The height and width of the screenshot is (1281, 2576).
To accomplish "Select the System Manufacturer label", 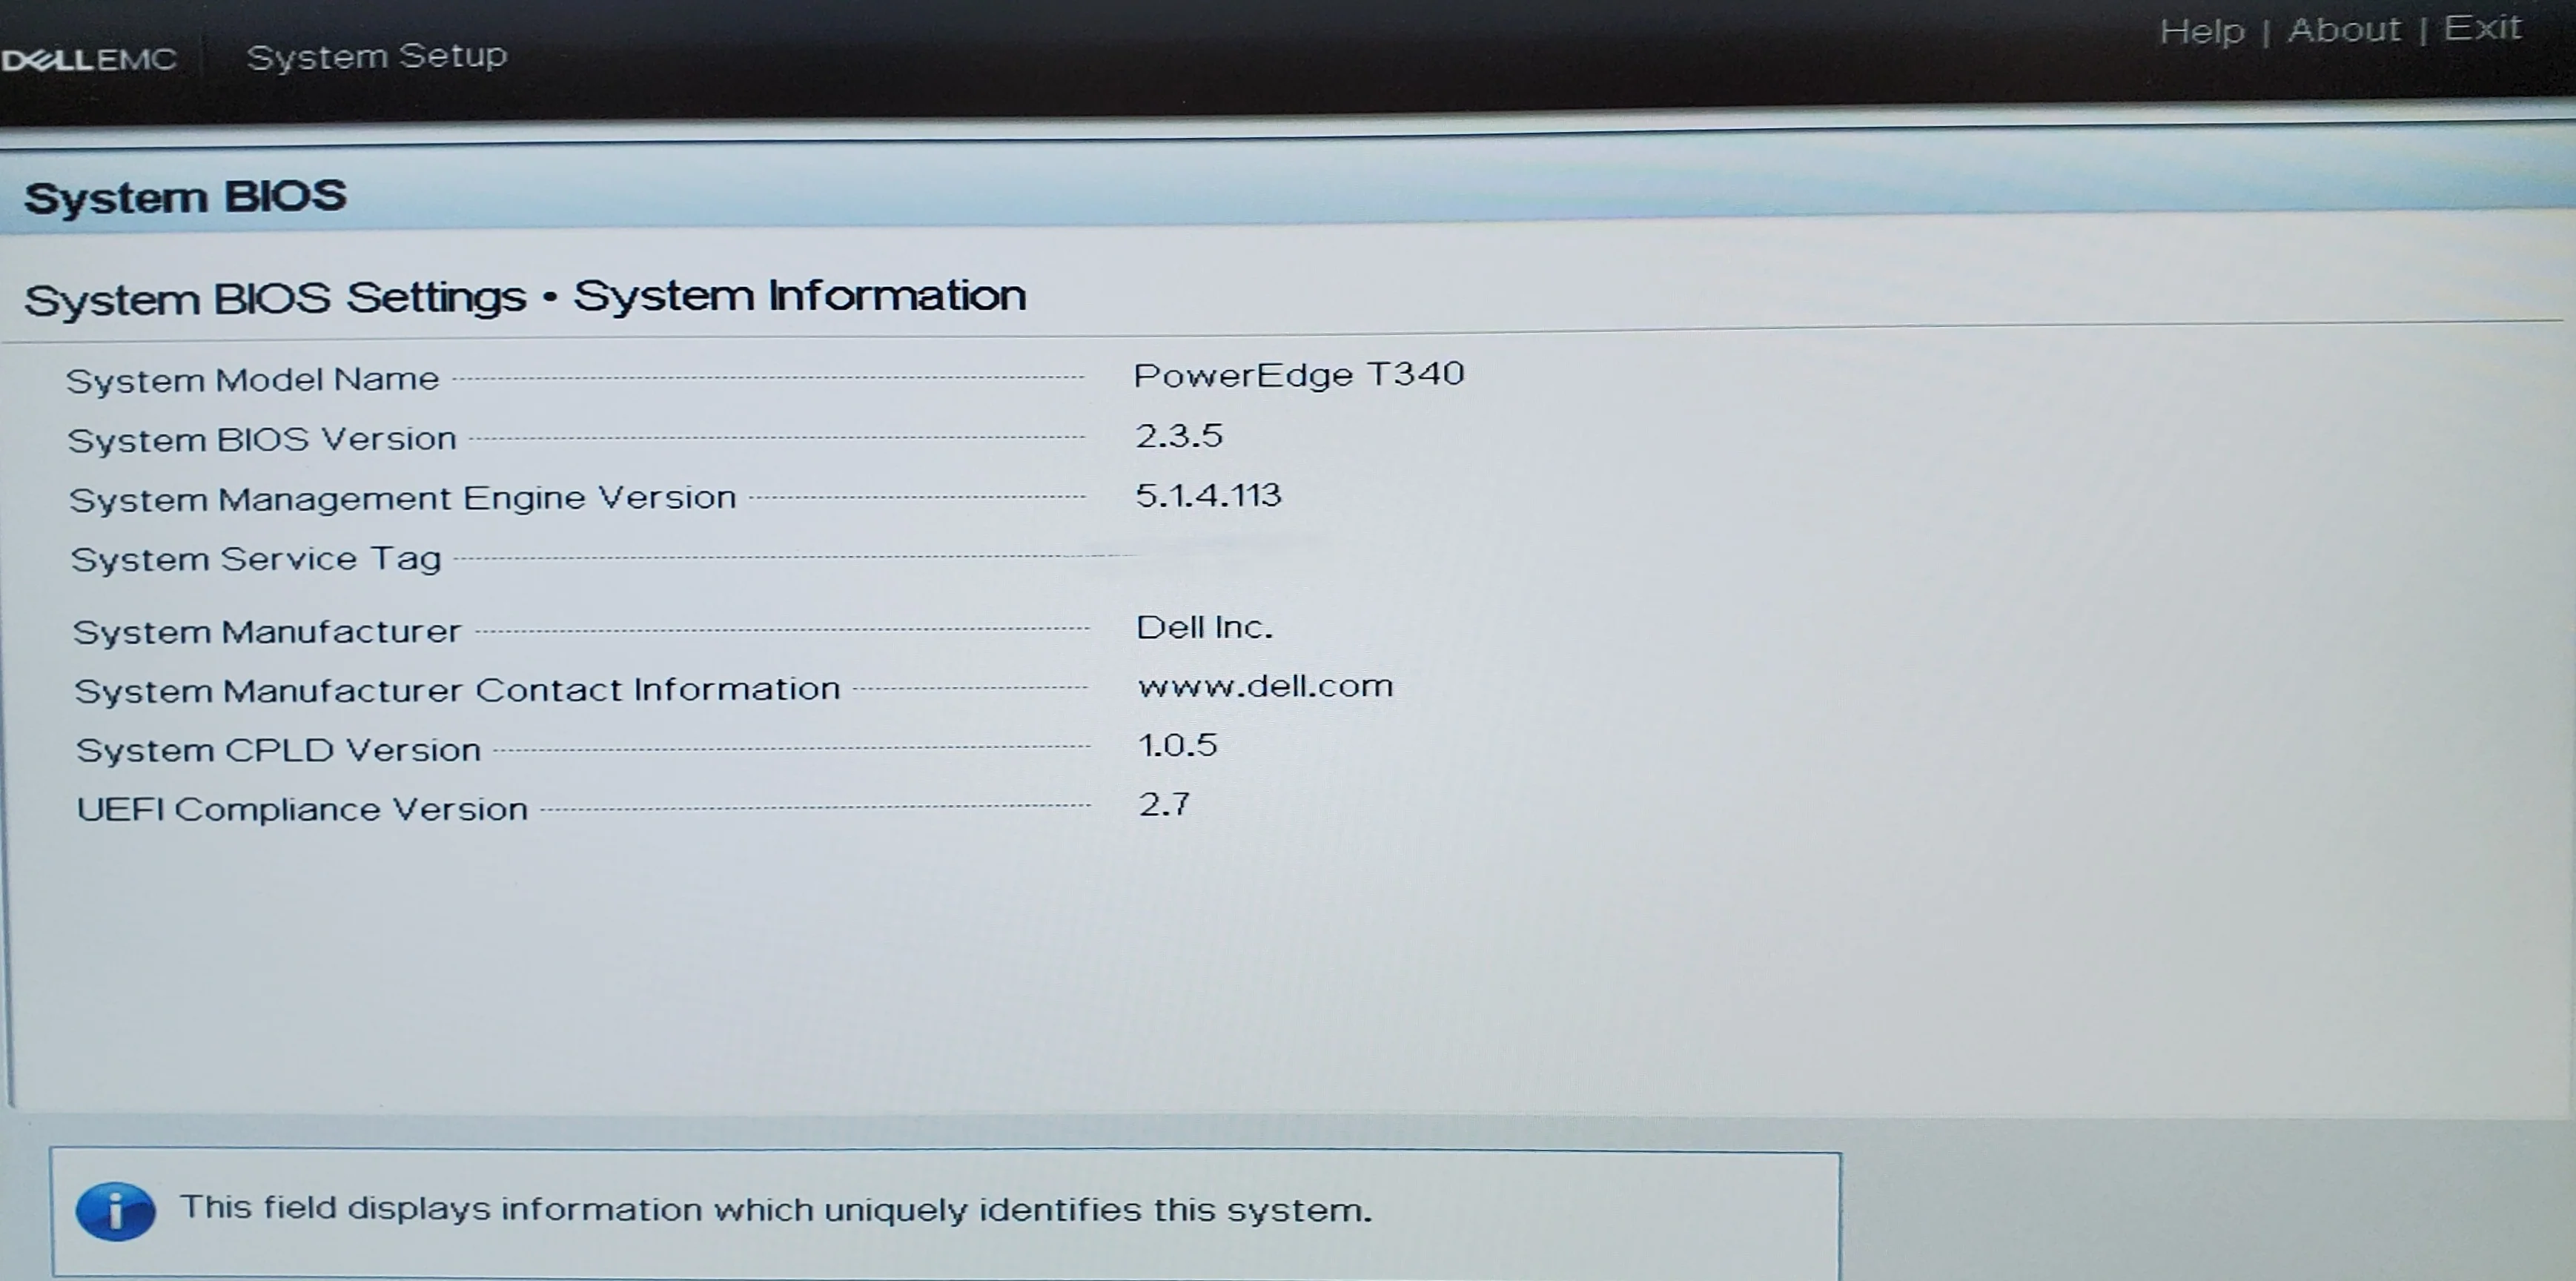I will [x=267, y=632].
